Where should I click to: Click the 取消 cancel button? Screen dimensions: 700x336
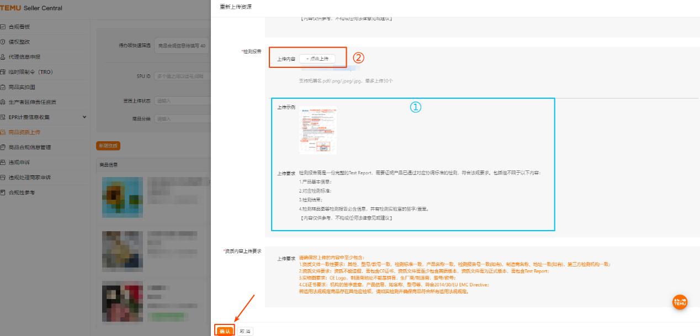(x=245, y=330)
